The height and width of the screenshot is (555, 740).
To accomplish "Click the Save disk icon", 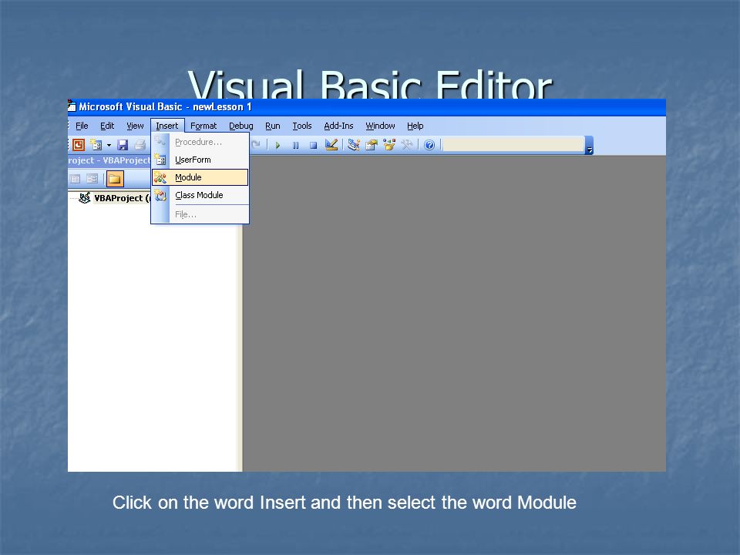I will (x=123, y=145).
